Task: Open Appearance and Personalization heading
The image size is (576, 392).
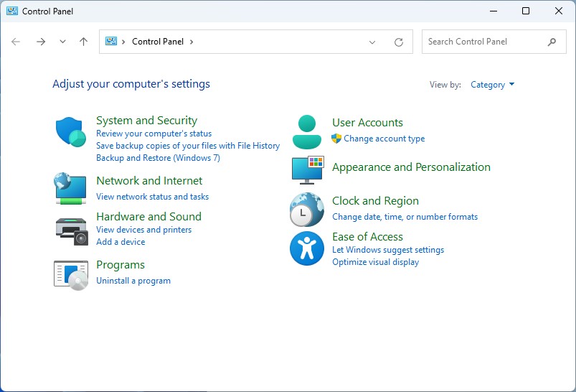Action: click(x=411, y=167)
